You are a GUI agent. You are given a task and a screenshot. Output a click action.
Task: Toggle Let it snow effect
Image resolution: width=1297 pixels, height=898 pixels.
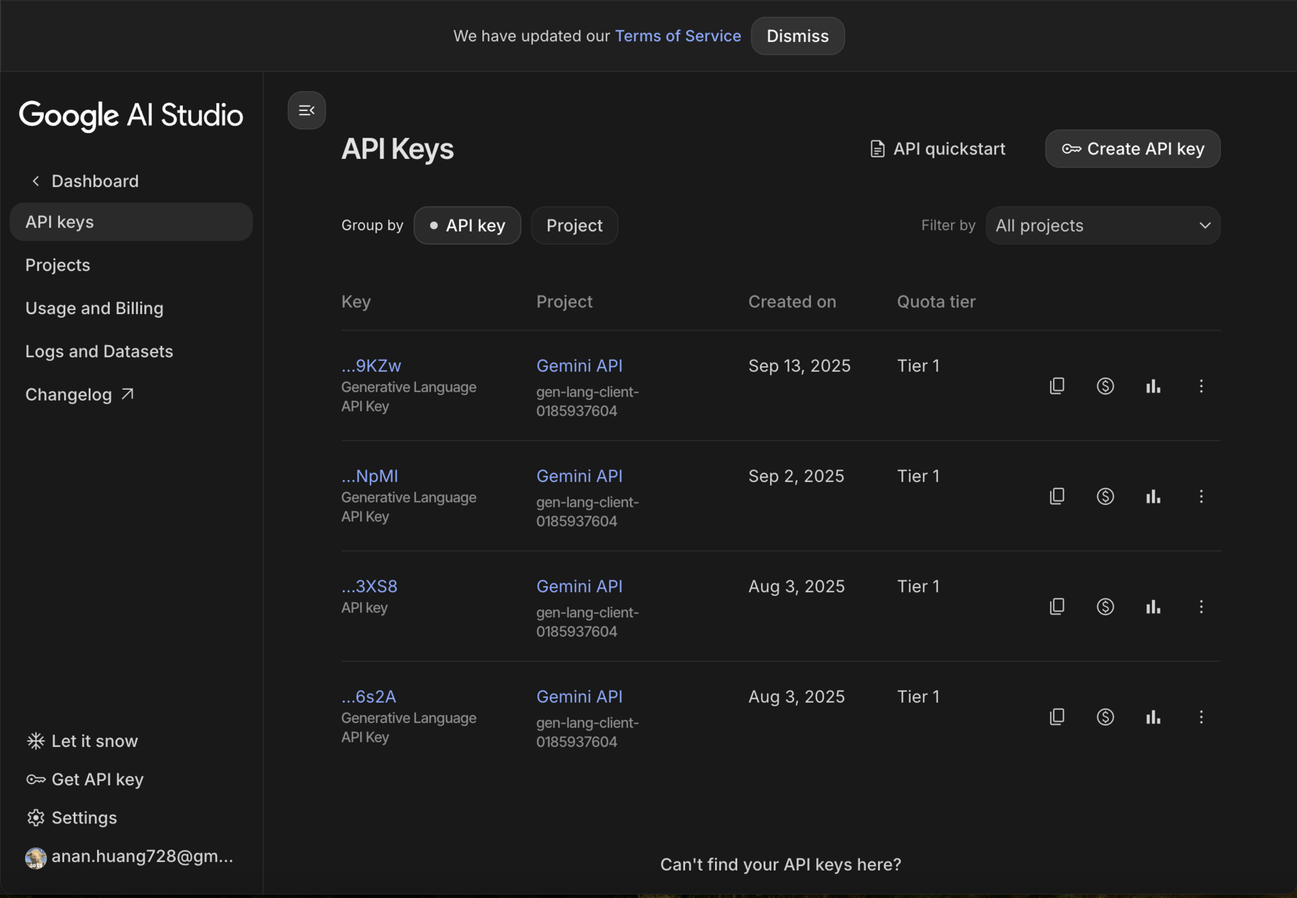click(82, 741)
